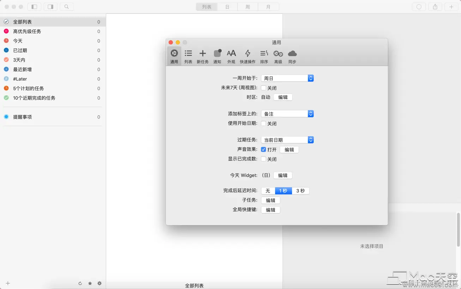Screen dimensions: 461x289
Task: Open the 过期任务 dropdown
Action: (x=287, y=140)
